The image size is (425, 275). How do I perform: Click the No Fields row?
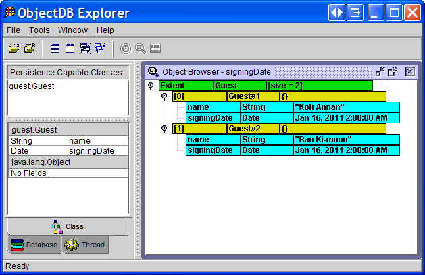pos(68,173)
